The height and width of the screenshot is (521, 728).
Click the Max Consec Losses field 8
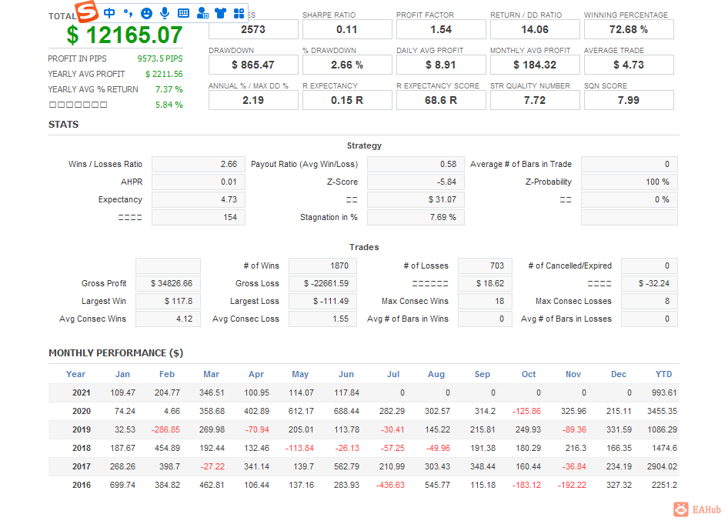click(649, 301)
